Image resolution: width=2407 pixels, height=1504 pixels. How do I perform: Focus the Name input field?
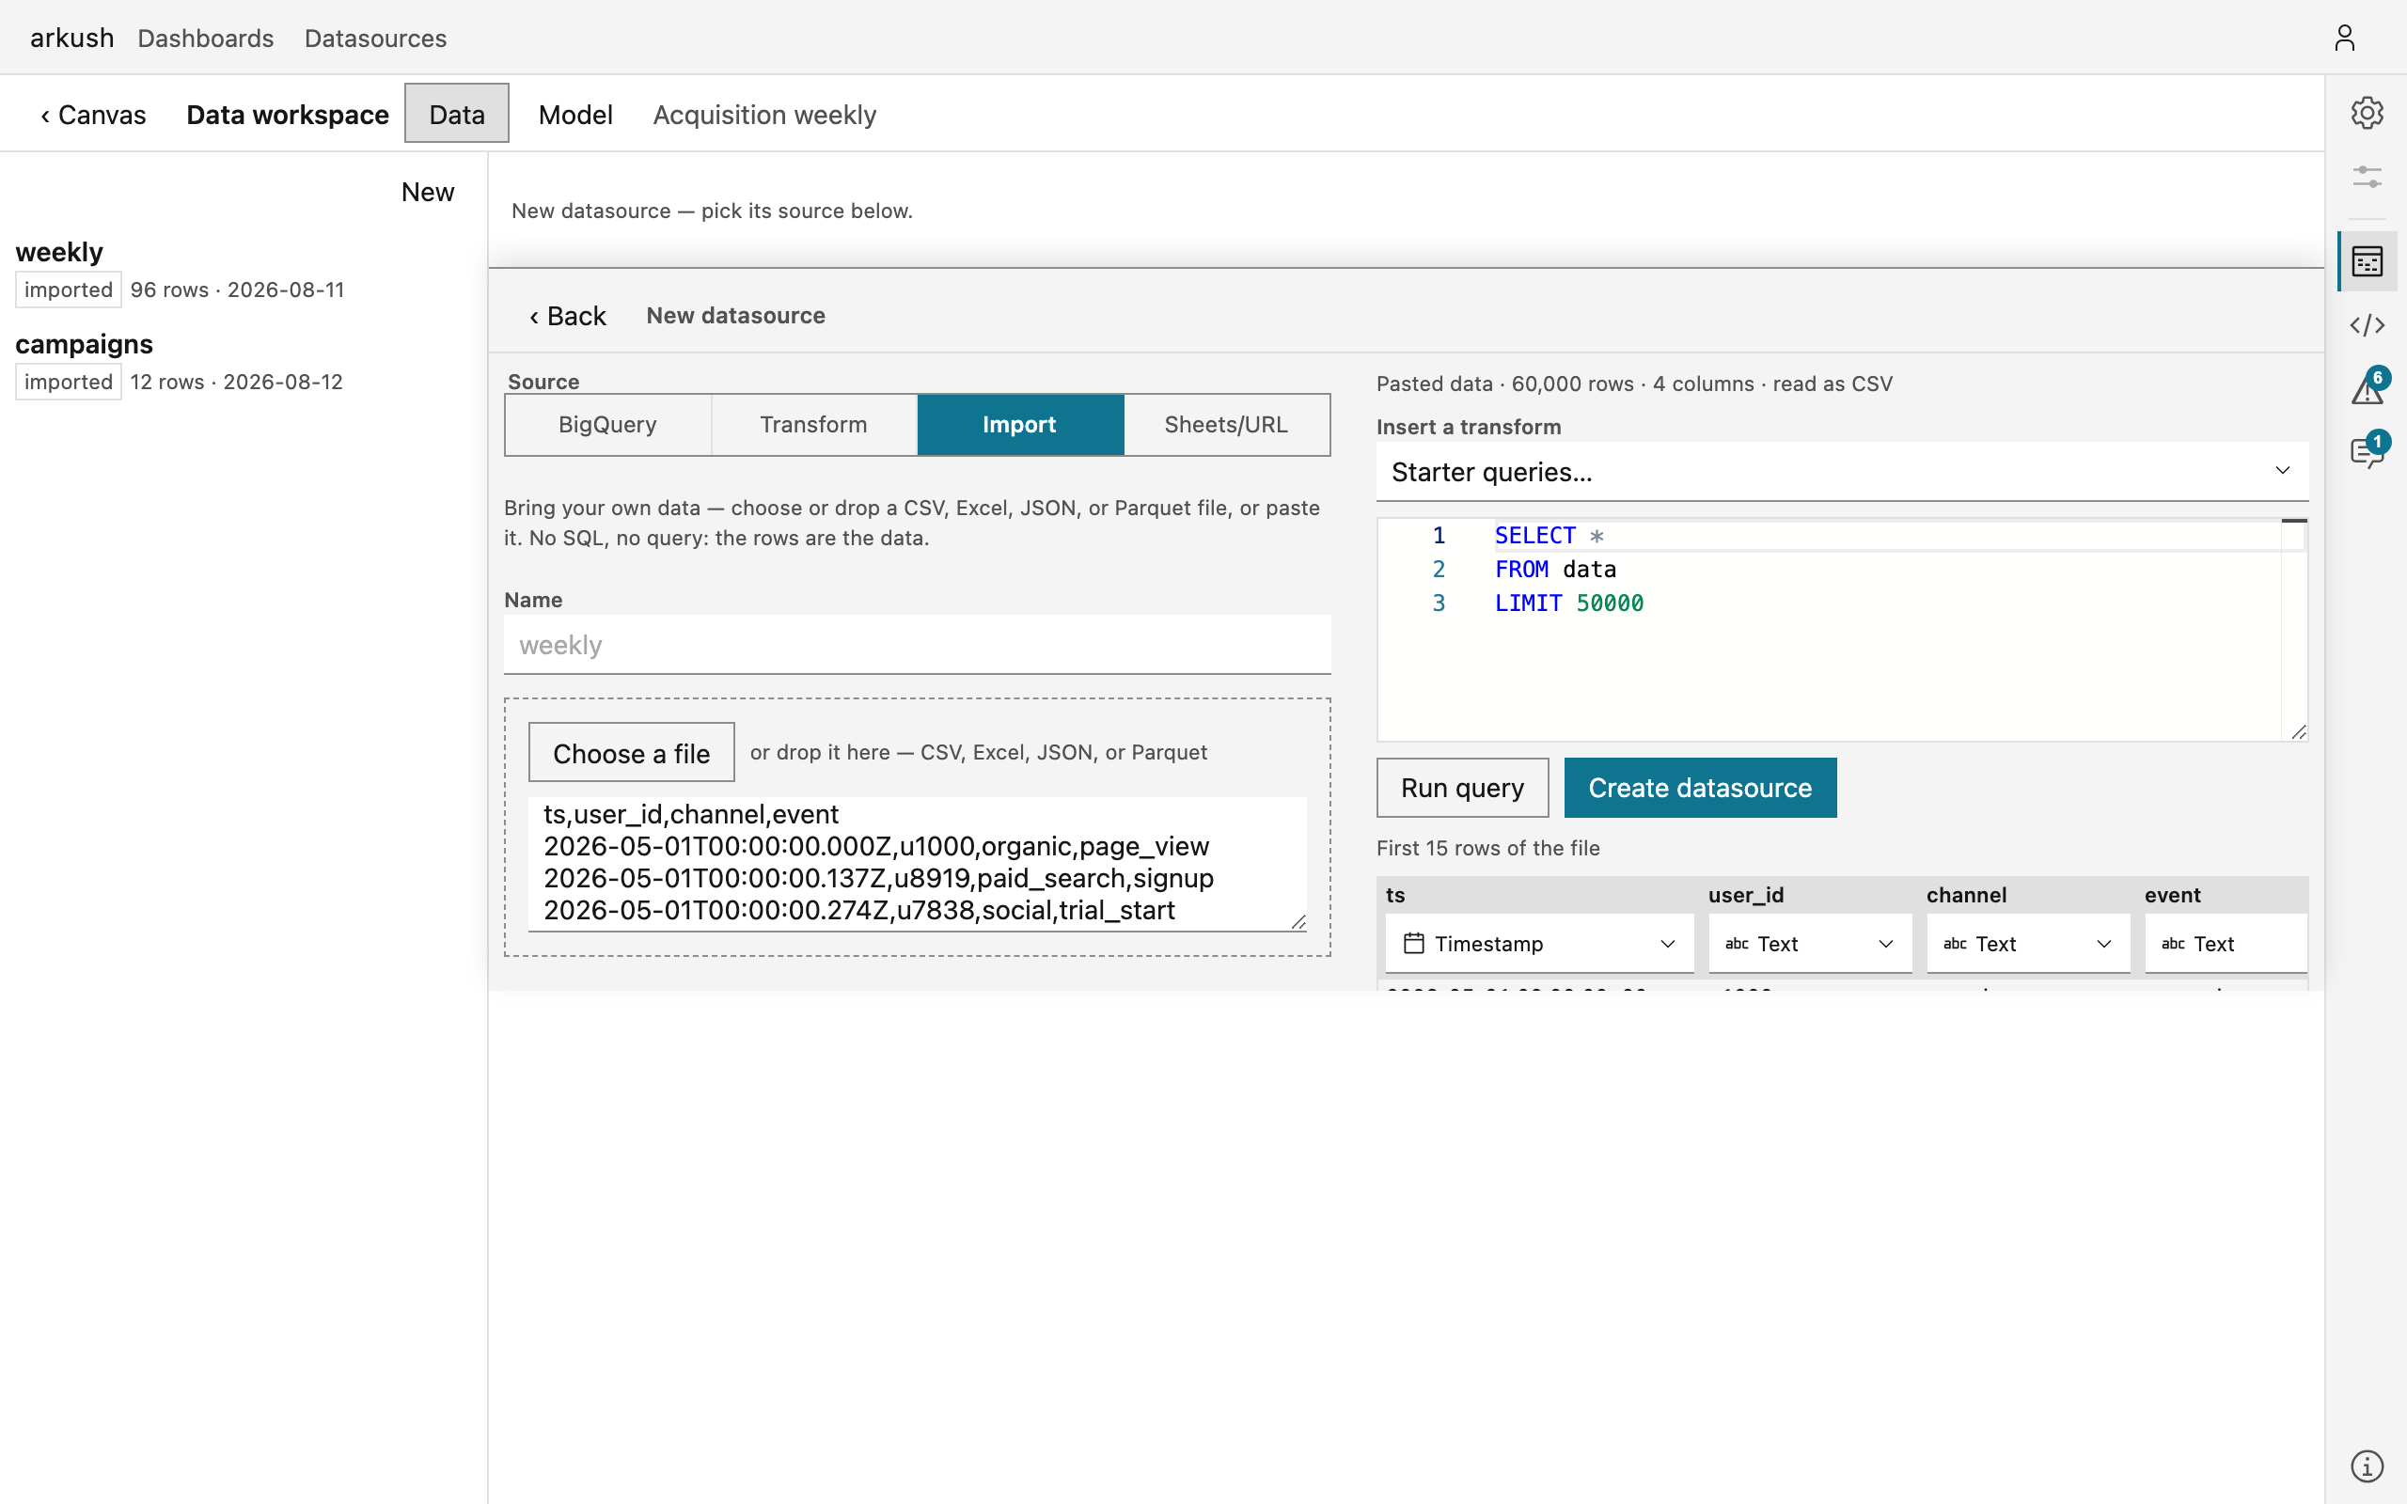tap(917, 645)
